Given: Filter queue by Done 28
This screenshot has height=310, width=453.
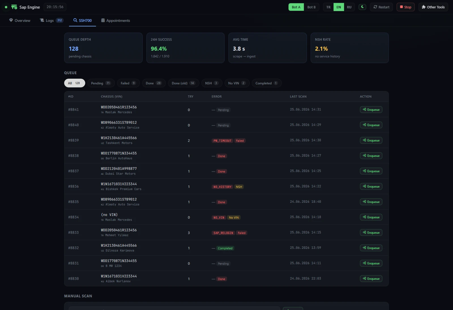Looking at the screenshot, I should [154, 83].
